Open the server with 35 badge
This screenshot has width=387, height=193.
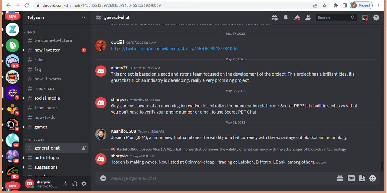pyautogui.click(x=12, y=156)
